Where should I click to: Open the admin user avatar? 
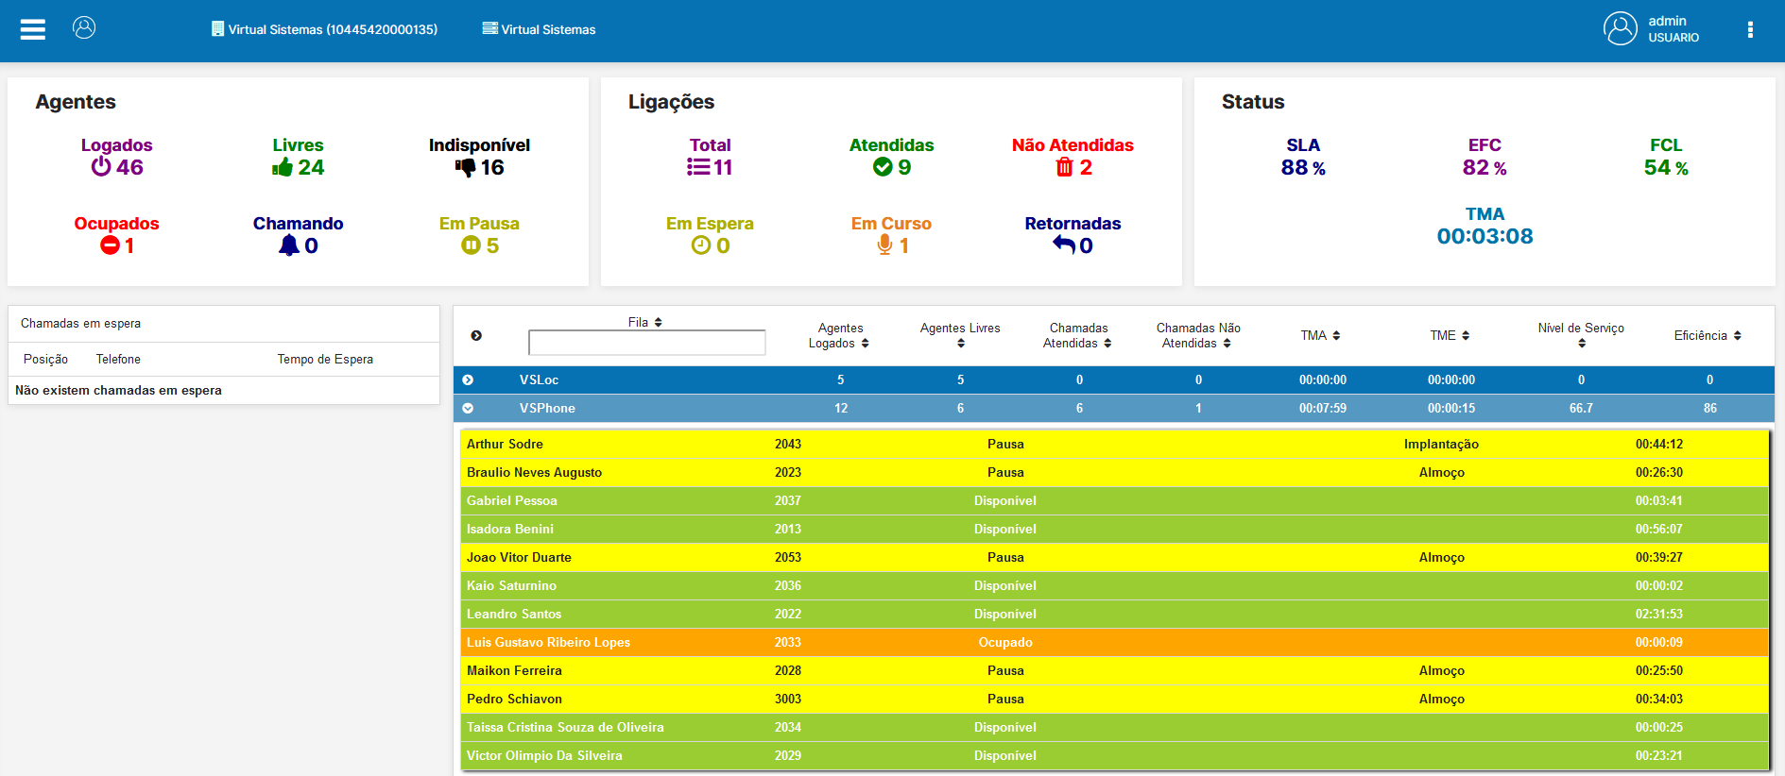pos(1620,28)
